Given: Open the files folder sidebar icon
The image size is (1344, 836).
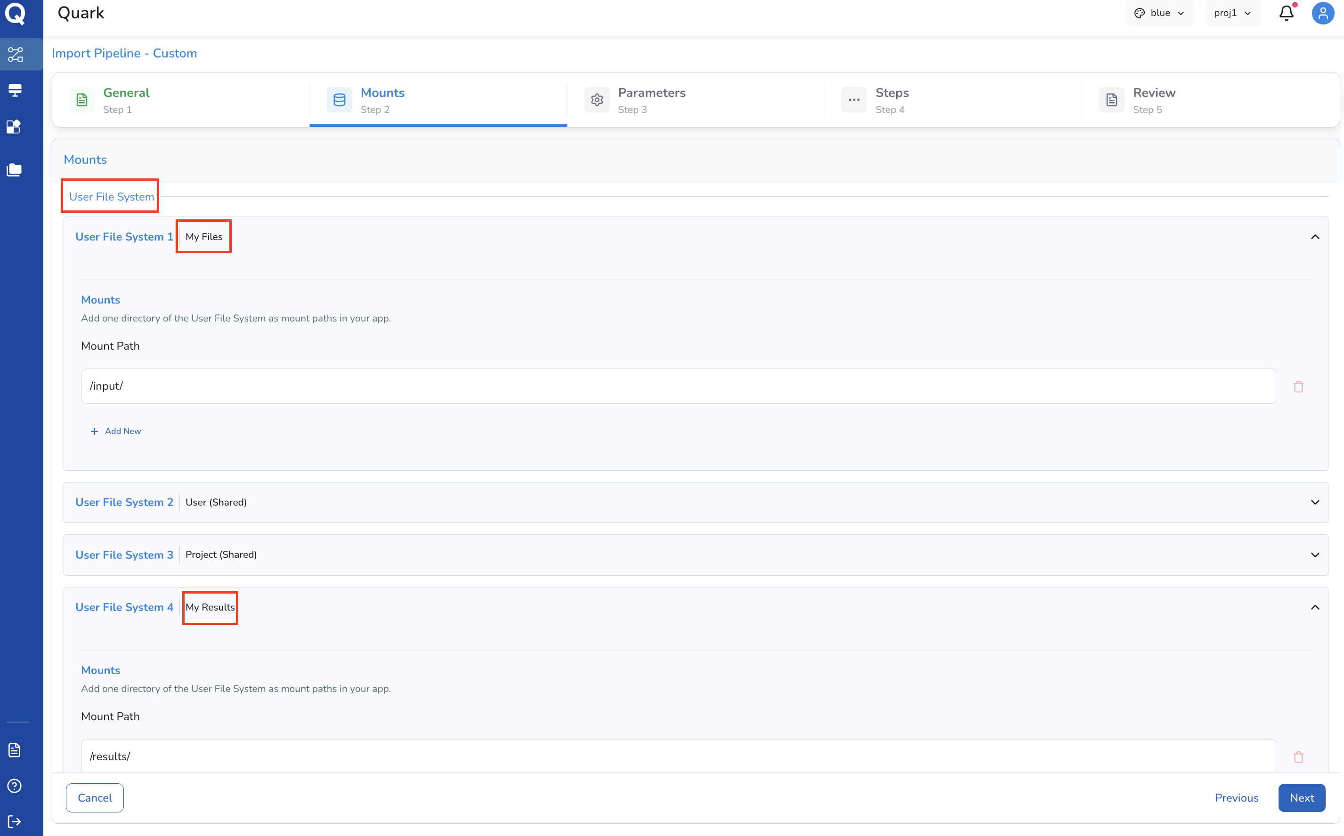Looking at the screenshot, I should pos(14,170).
